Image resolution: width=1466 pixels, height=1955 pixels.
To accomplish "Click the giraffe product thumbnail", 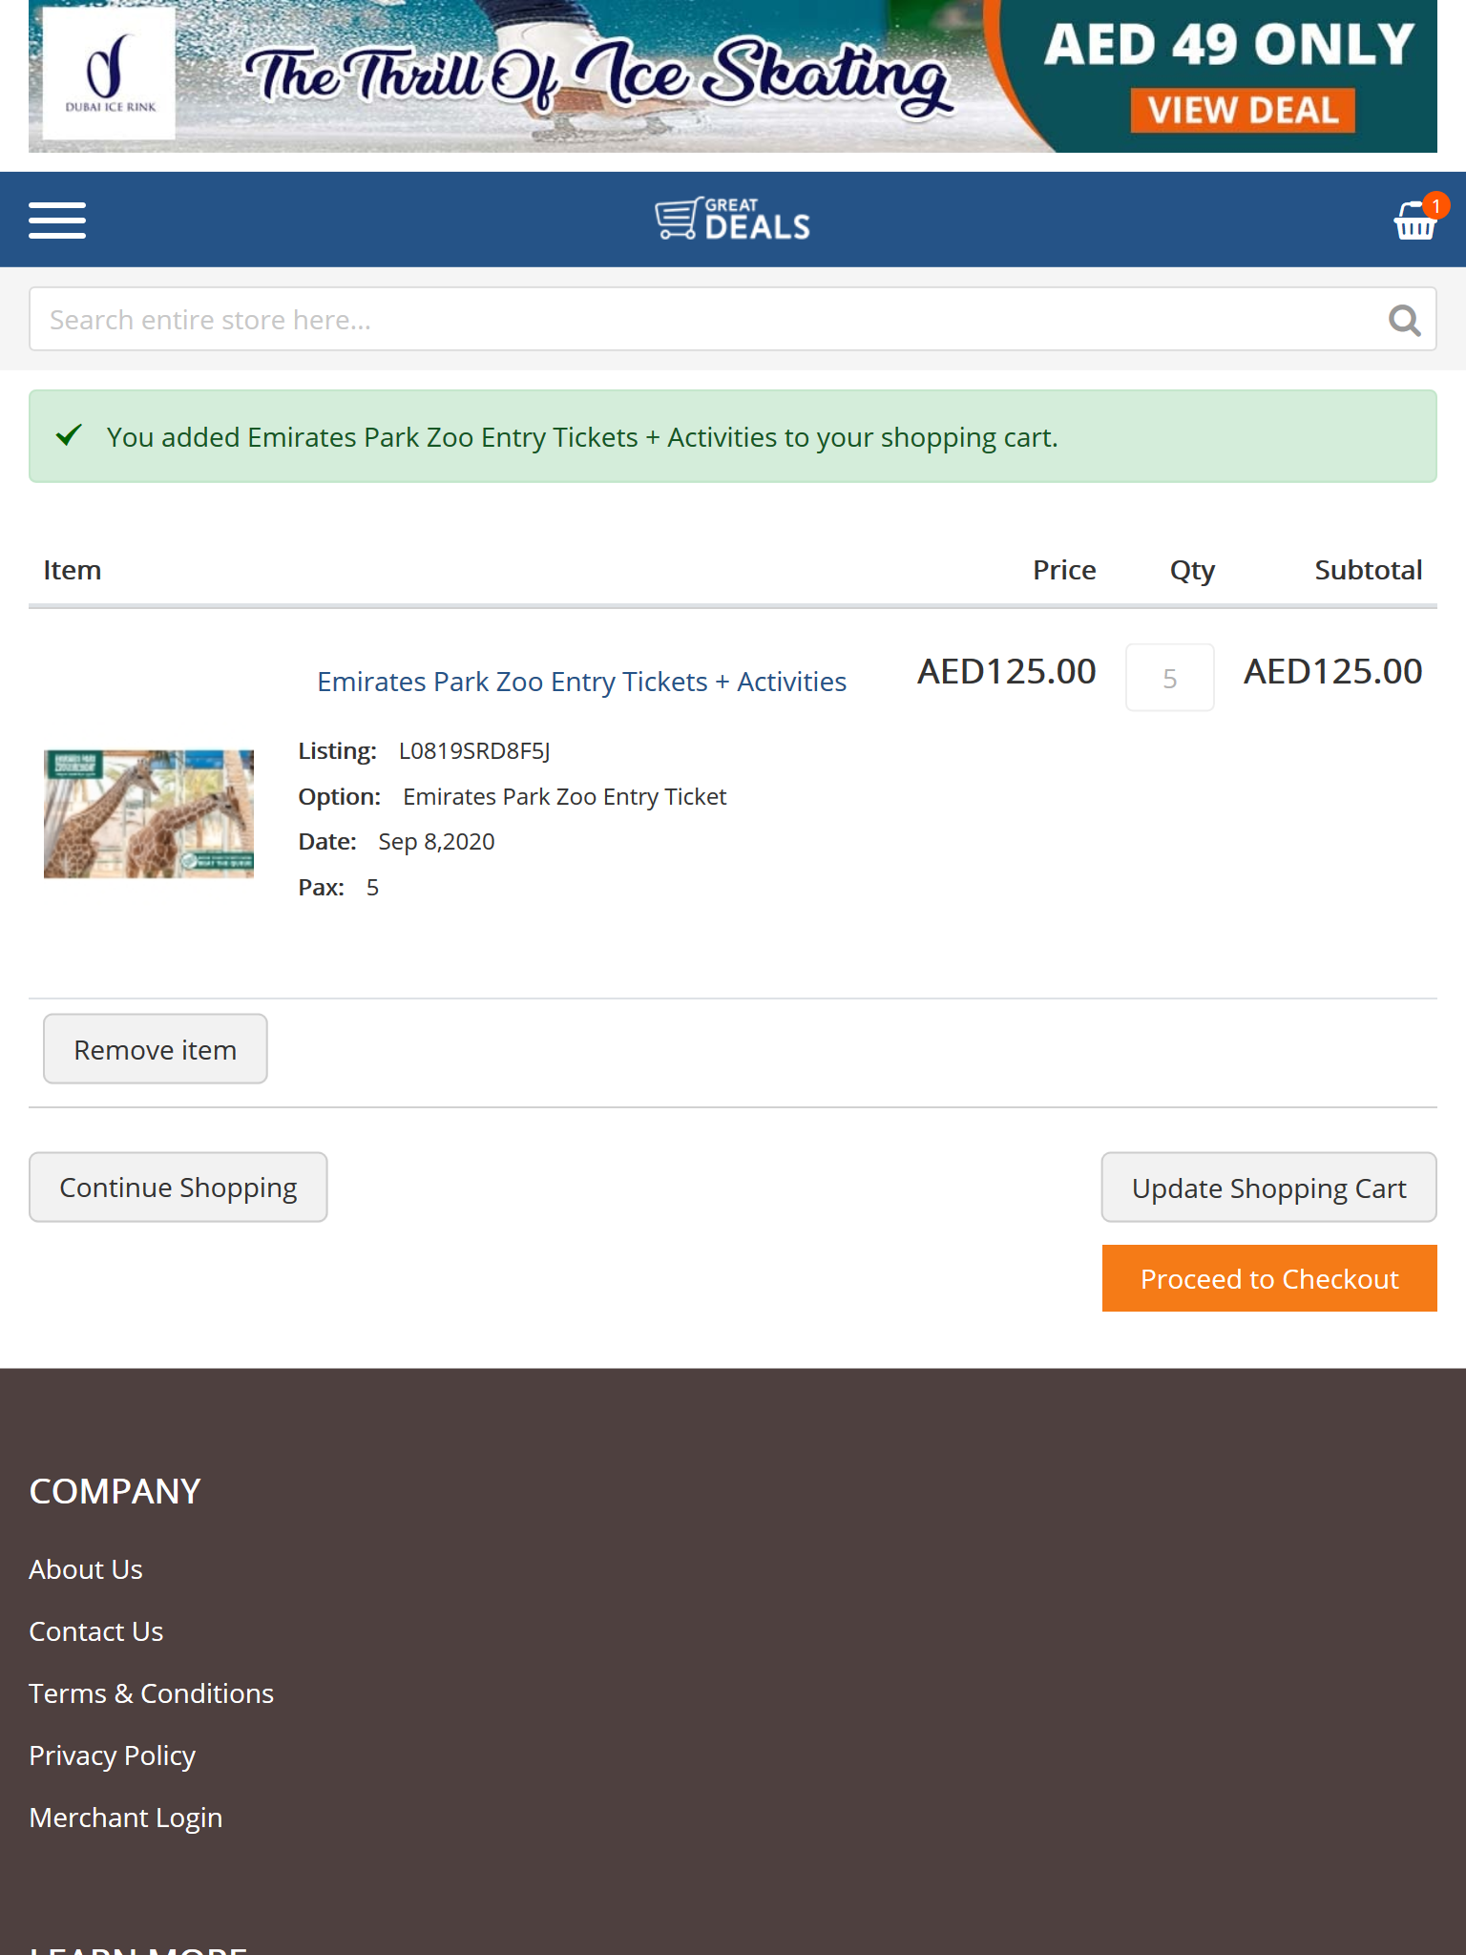I will point(149,814).
